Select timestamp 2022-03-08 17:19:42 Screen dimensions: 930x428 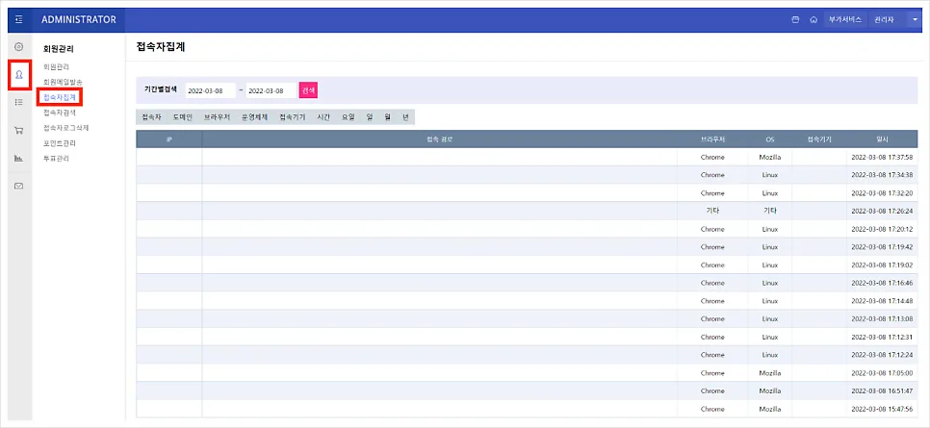[x=881, y=247]
